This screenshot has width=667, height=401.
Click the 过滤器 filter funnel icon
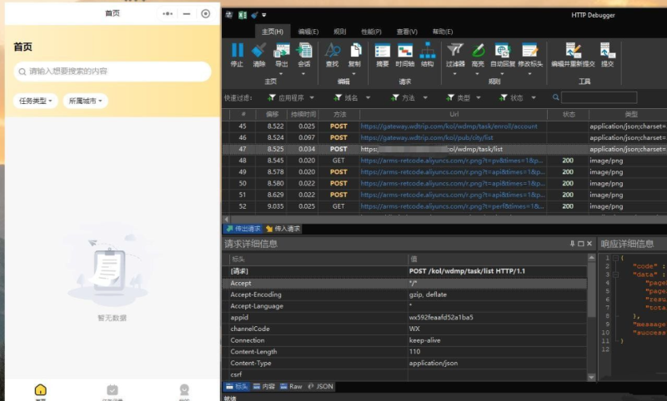[x=454, y=51]
